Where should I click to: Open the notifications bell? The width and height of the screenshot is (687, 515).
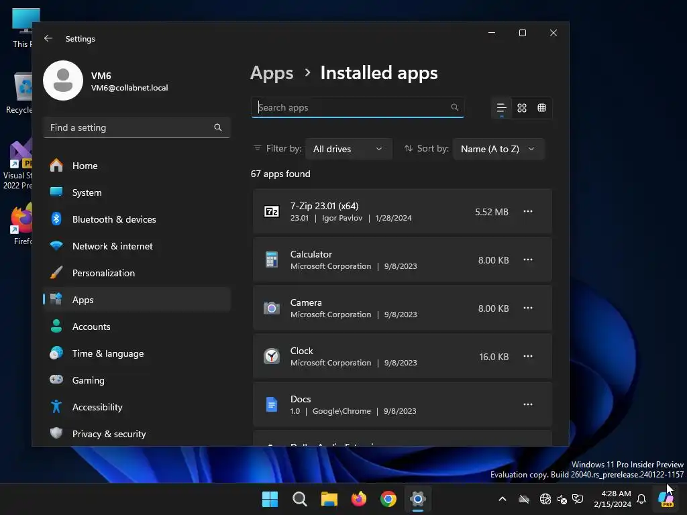[x=641, y=499]
